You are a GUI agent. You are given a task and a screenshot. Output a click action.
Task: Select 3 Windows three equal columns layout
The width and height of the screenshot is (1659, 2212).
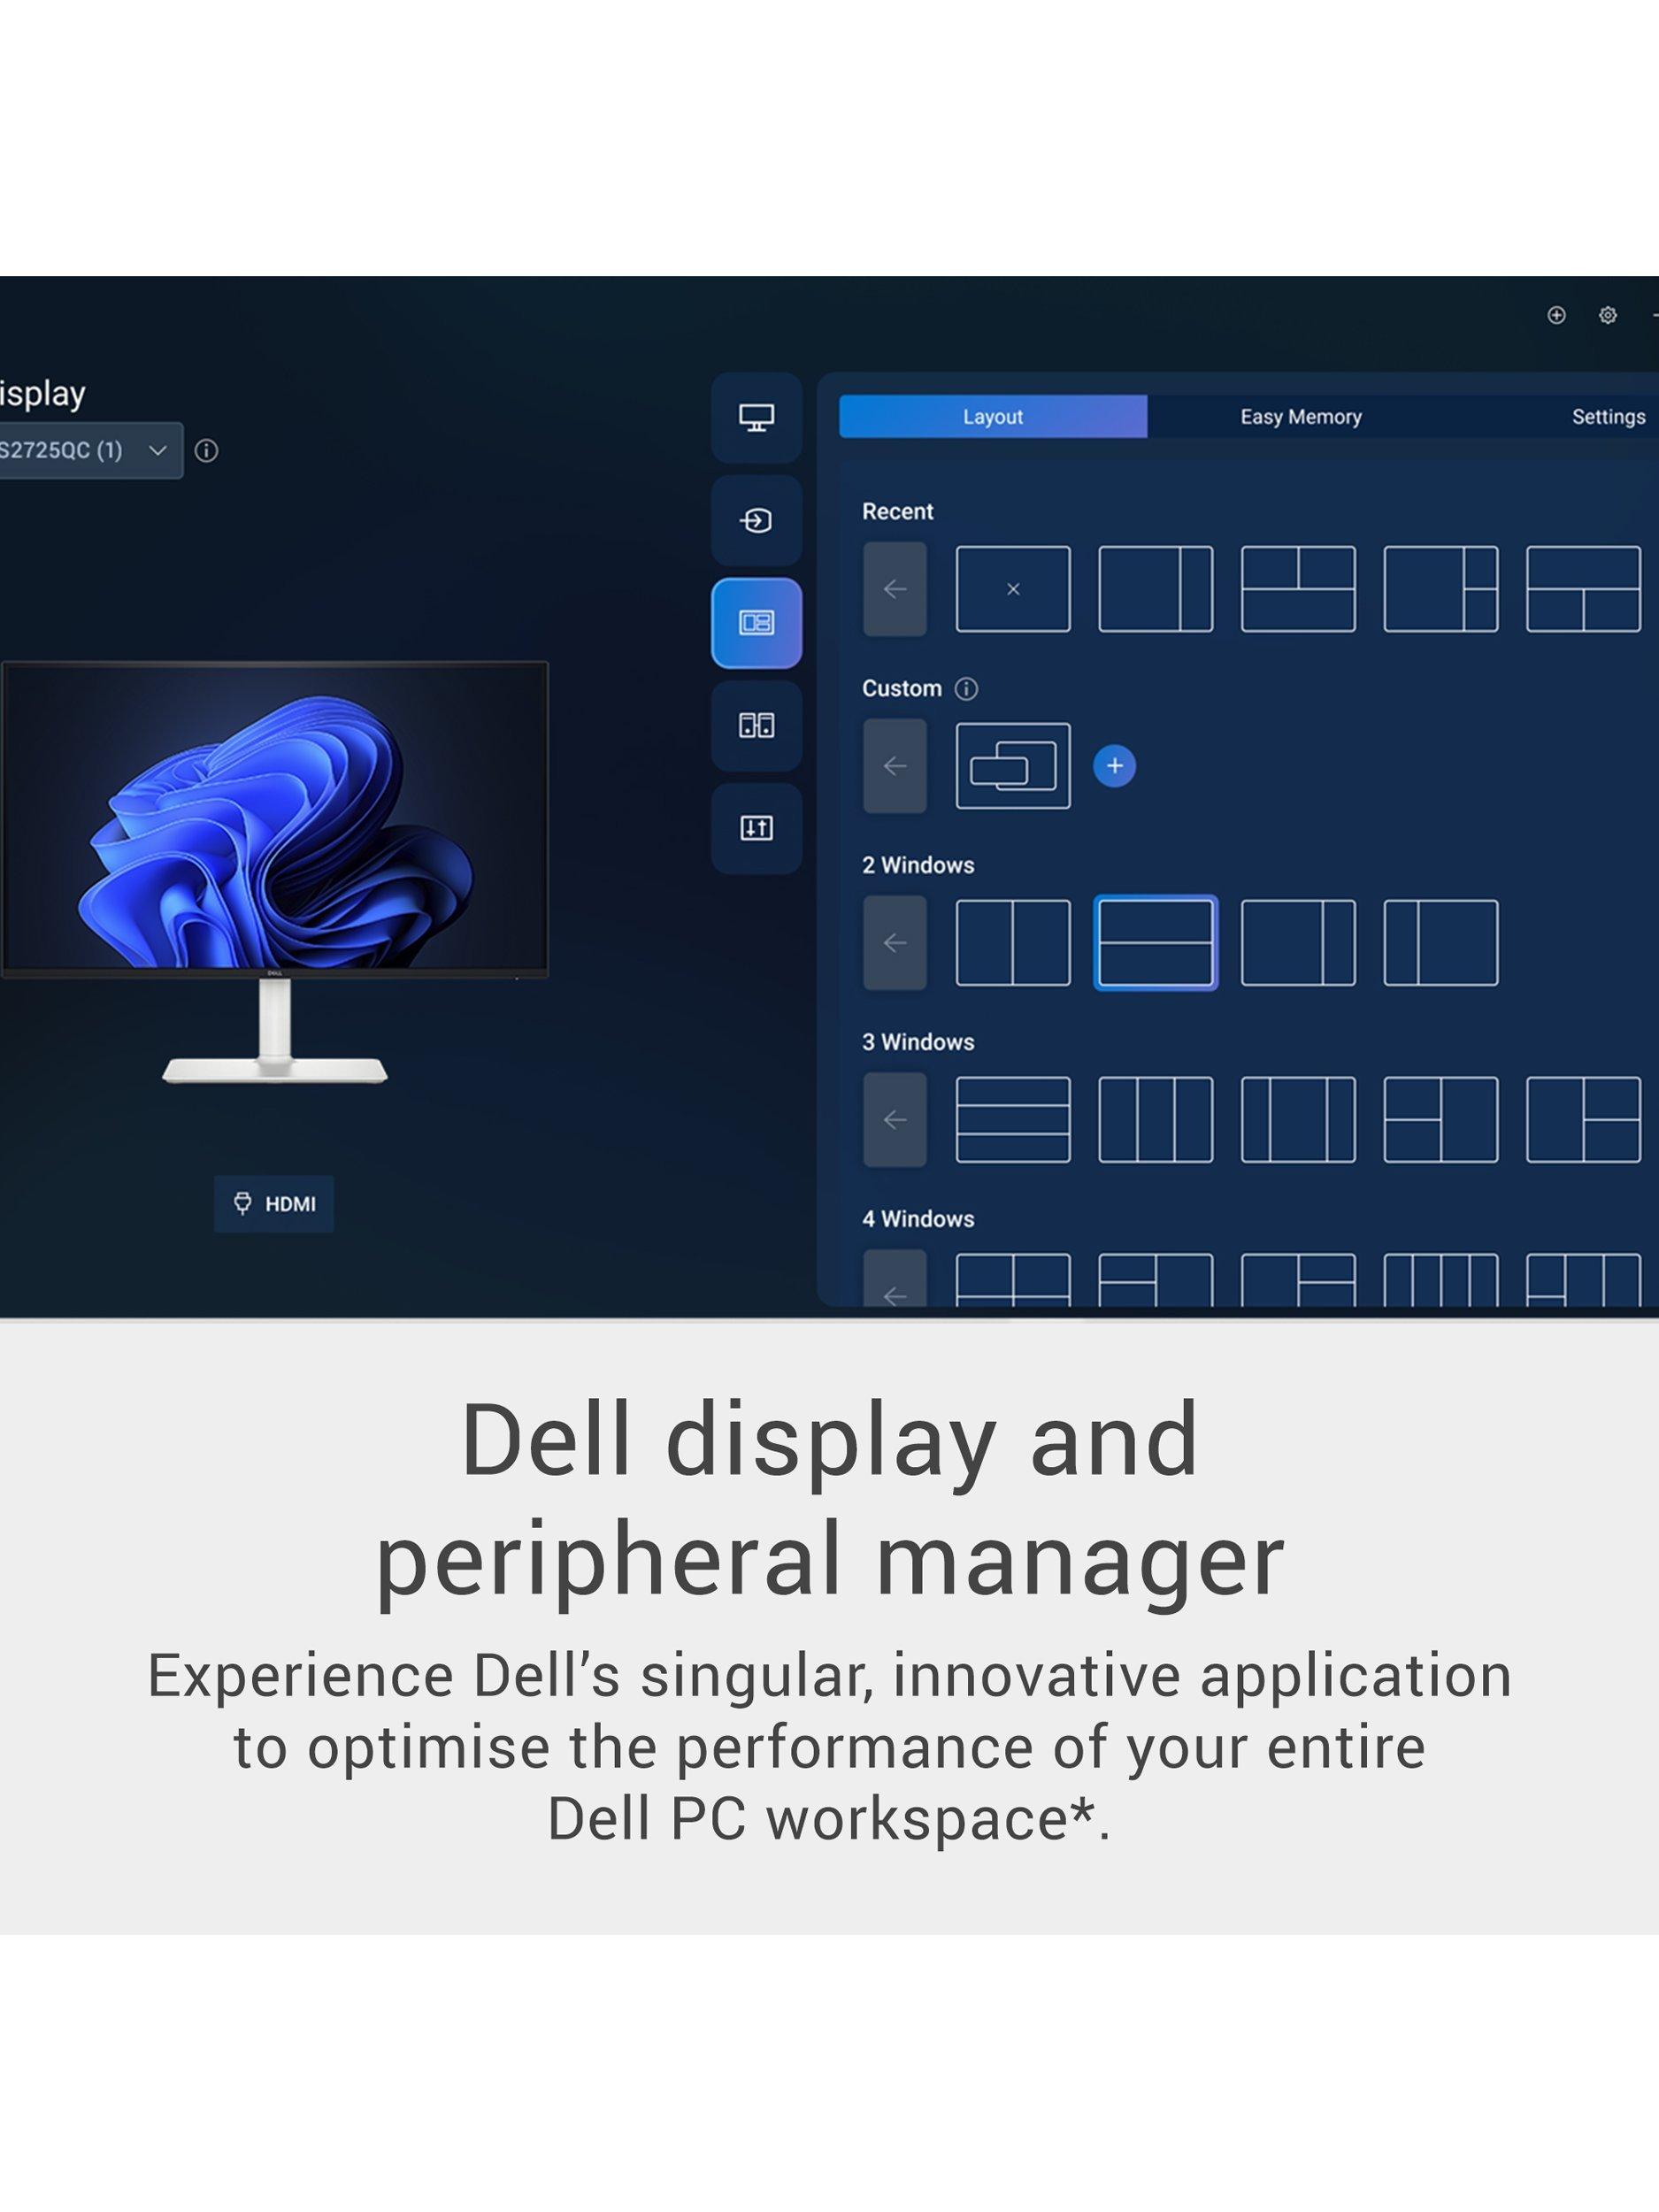1156,1120
